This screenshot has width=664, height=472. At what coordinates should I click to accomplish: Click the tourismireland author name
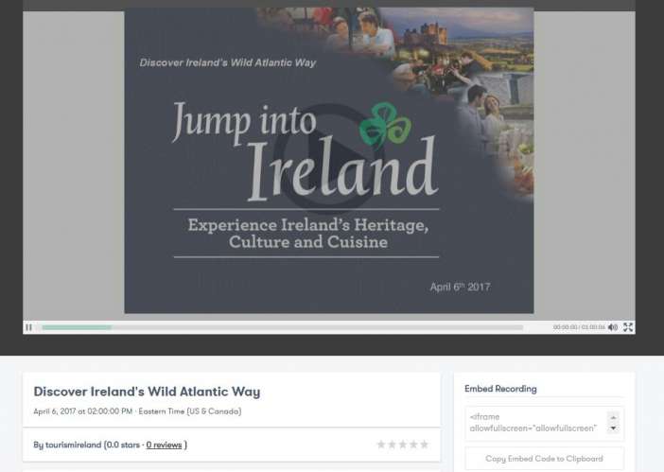click(74, 445)
